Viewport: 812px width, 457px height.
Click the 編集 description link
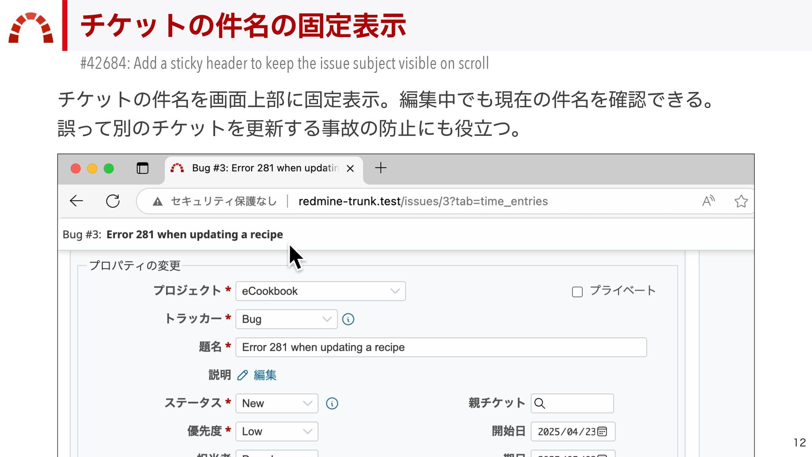[x=265, y=375]
